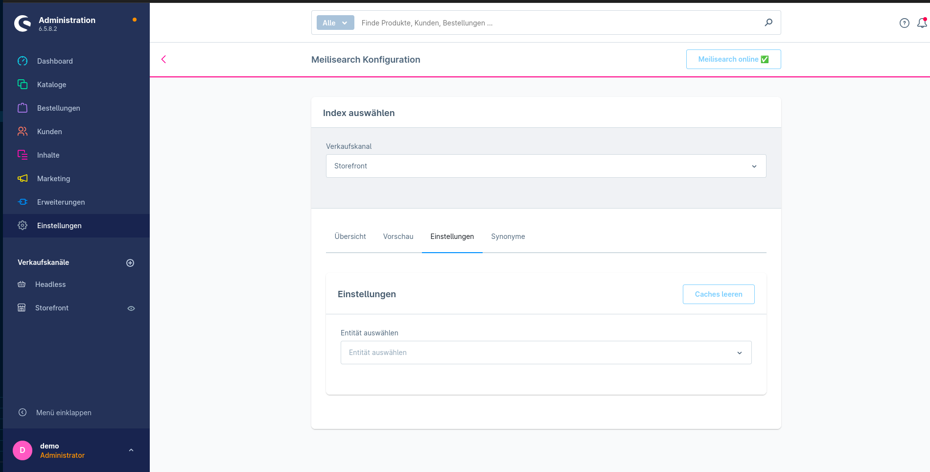Click the Caches leeren button
930x472 pixels.
[x=719, y=294]
